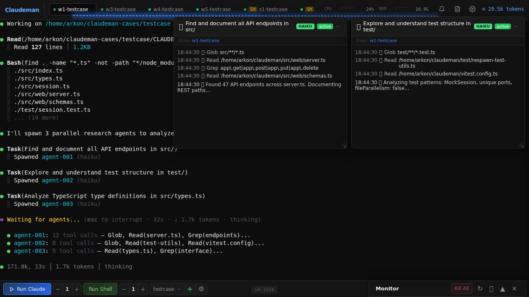Open case settings gear in bottom bar
This screenshot has height=297, width=529.
[201, 289]
